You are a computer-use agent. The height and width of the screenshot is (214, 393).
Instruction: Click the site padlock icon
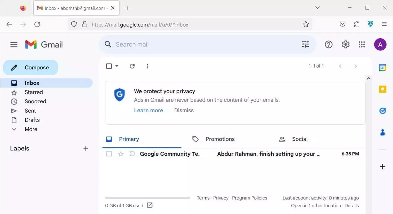(x=84, y=24)
